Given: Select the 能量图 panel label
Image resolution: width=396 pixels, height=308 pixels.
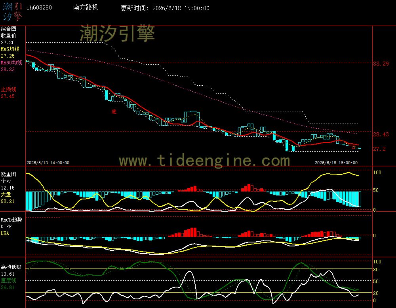Looking at the screenshot, I should pyautogui.click(x=8, y=174).
